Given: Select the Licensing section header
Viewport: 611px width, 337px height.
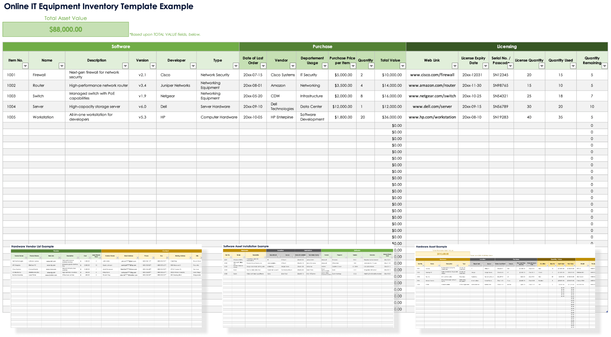Looking at the screenshot, I should point(507,47).
